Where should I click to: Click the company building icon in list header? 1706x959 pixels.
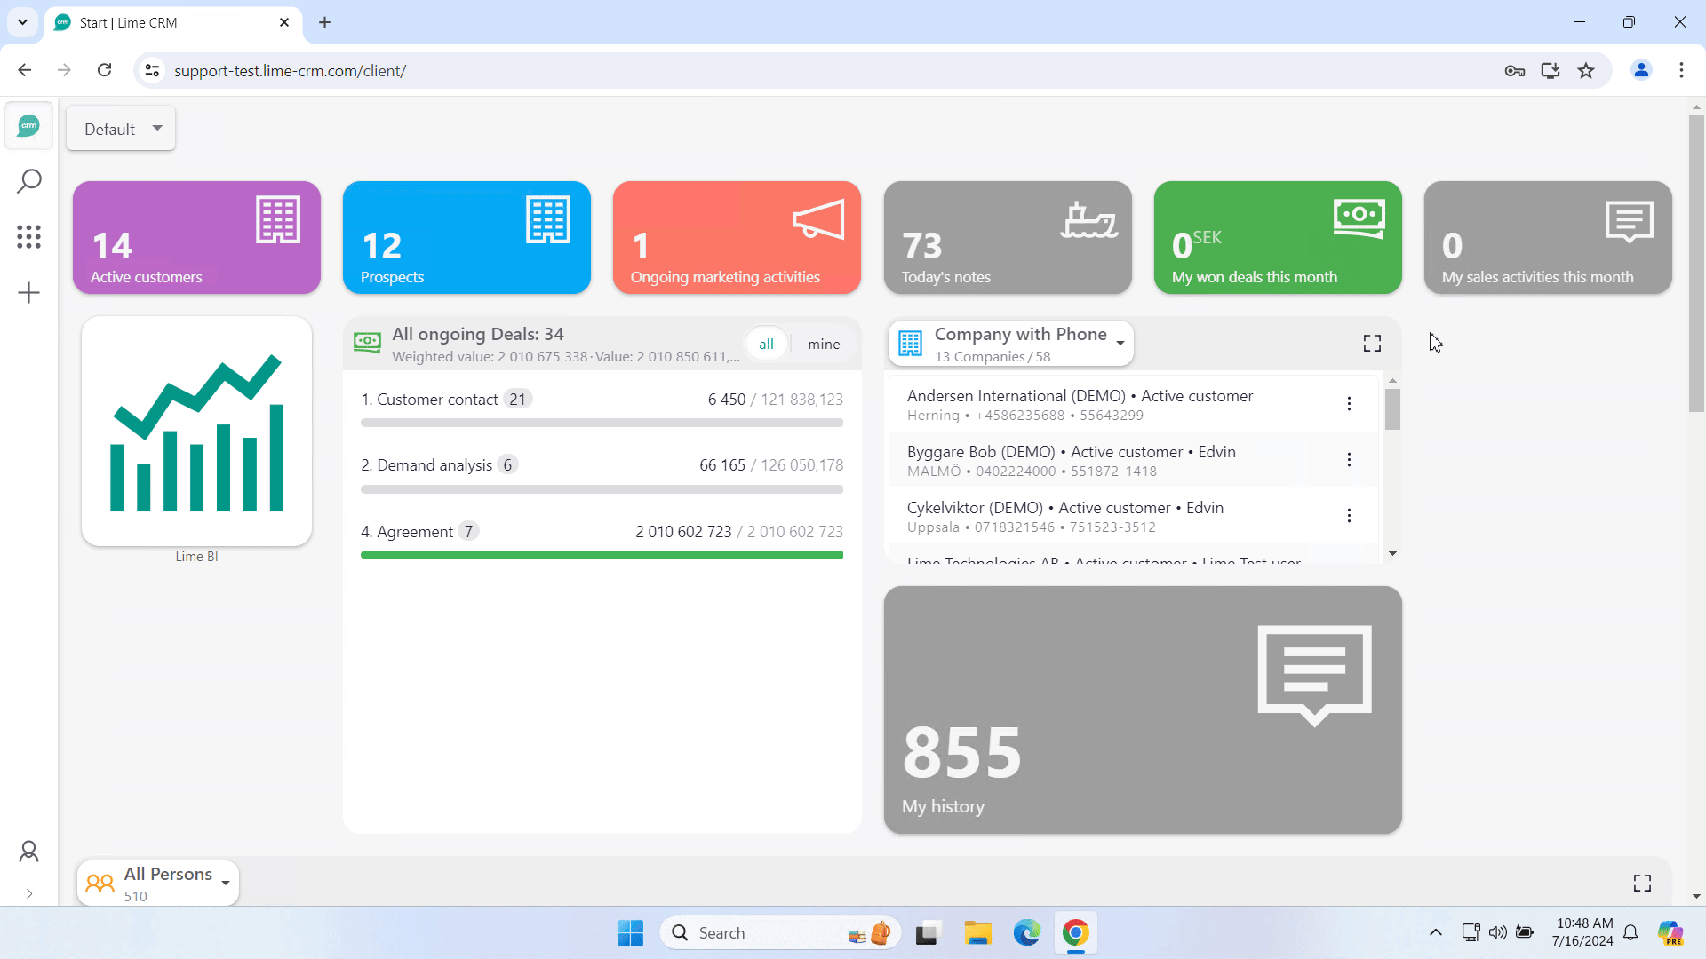coord(910,344)
